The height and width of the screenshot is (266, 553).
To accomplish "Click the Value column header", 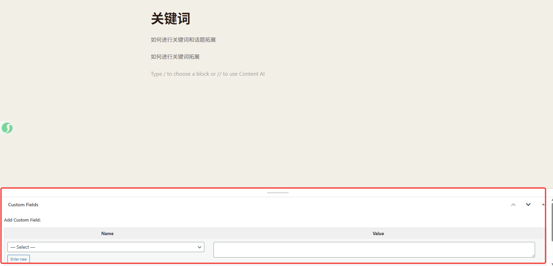I will pyautogui.click(x=378, y=233).
